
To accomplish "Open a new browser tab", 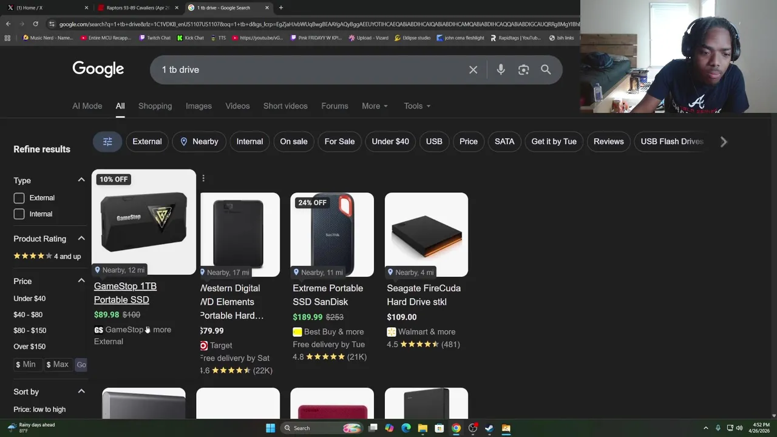I will point(280,7).
